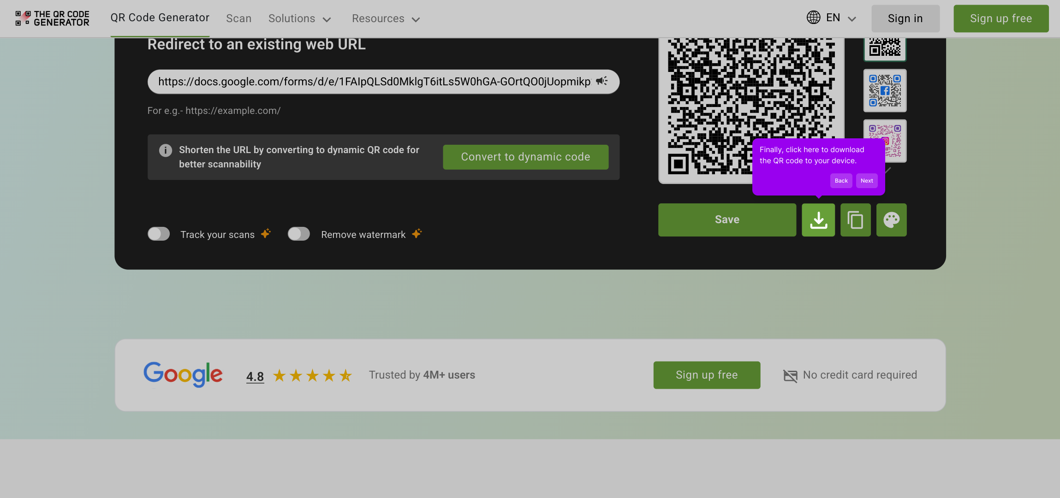1060x498 pixels.
Task: Click Sign up free in header
Action: [1001, 18]
